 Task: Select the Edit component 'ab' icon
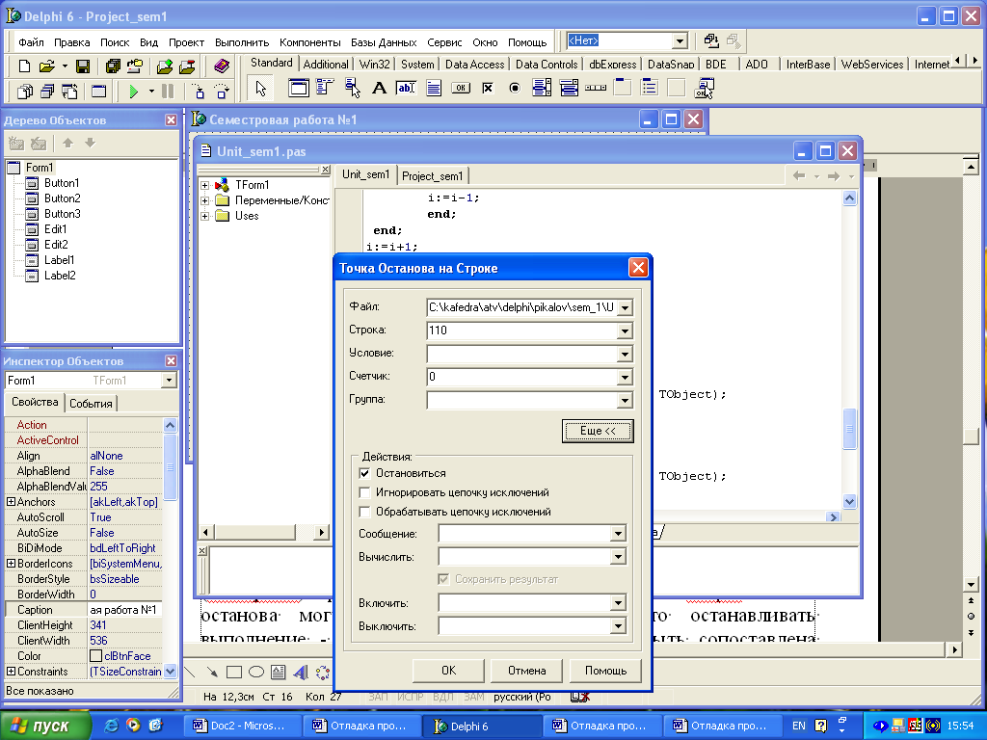(x=406, y=88)
